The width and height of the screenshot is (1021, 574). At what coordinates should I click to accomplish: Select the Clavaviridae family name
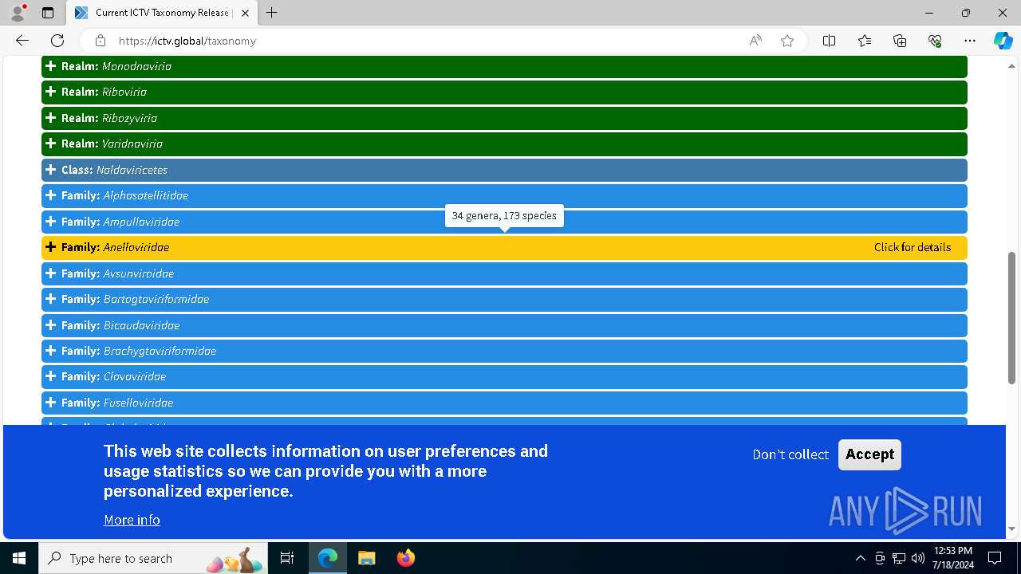135,376
